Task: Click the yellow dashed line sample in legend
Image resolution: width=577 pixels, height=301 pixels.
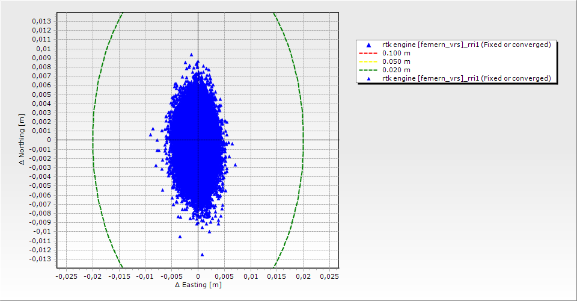Action: click(368, 61)
